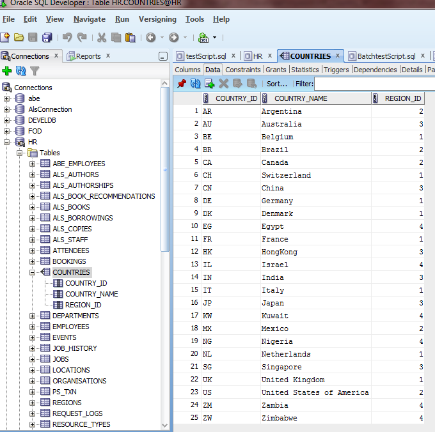This screenshot has width=435, height=432.
Task: Click the Open file folder icon
Action: 19,38
